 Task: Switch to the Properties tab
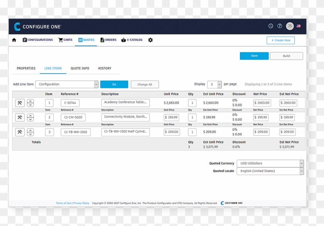click(26, 69)
